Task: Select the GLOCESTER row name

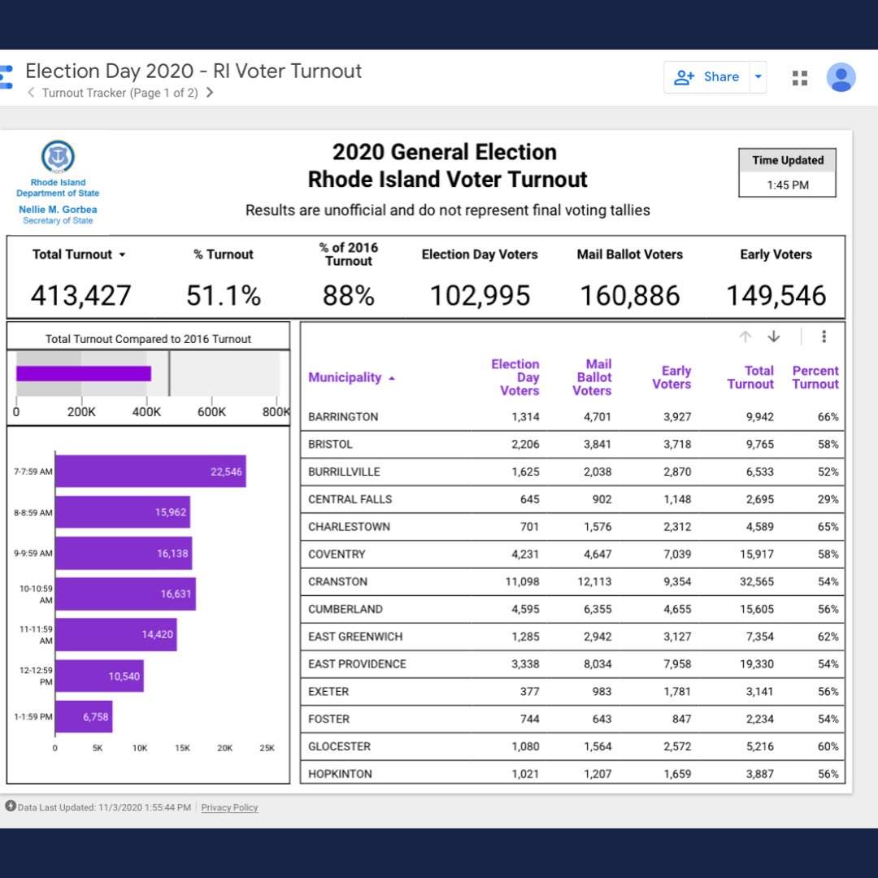Action: point(339,746)
